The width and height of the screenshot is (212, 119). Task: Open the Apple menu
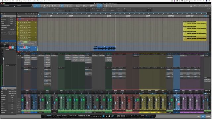coord(2,1)
